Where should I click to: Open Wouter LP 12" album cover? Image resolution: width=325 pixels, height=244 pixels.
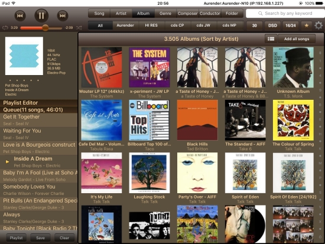102,67
